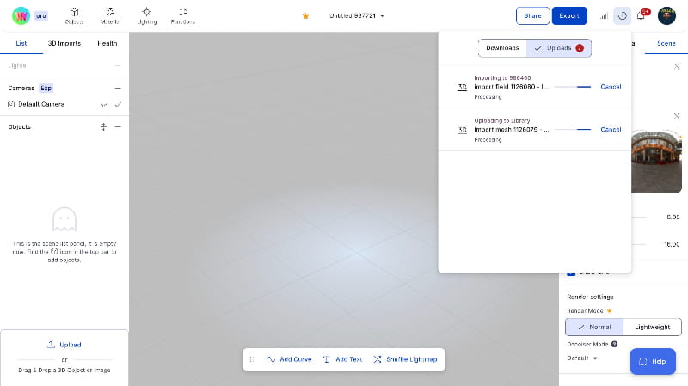Click the 3D icon of Import mesh row
This screenshot has width=688, height=386.
[x=462, y=130]
